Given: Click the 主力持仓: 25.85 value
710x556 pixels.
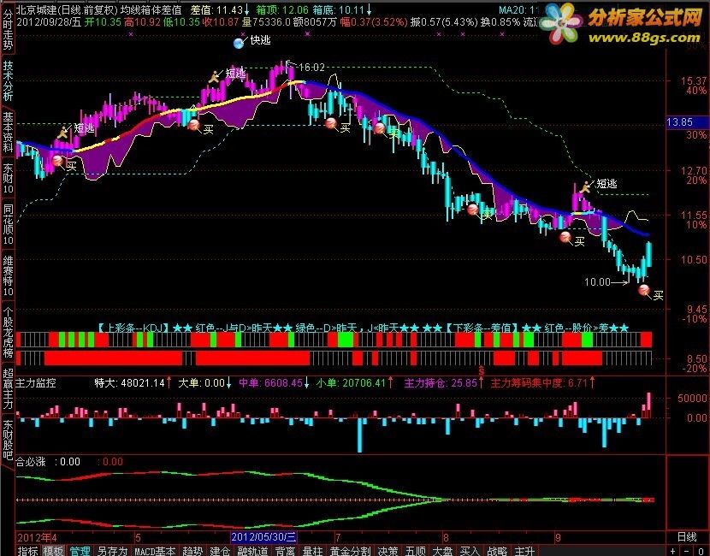Looking at the screenshot, I should (x=441, y=383).
